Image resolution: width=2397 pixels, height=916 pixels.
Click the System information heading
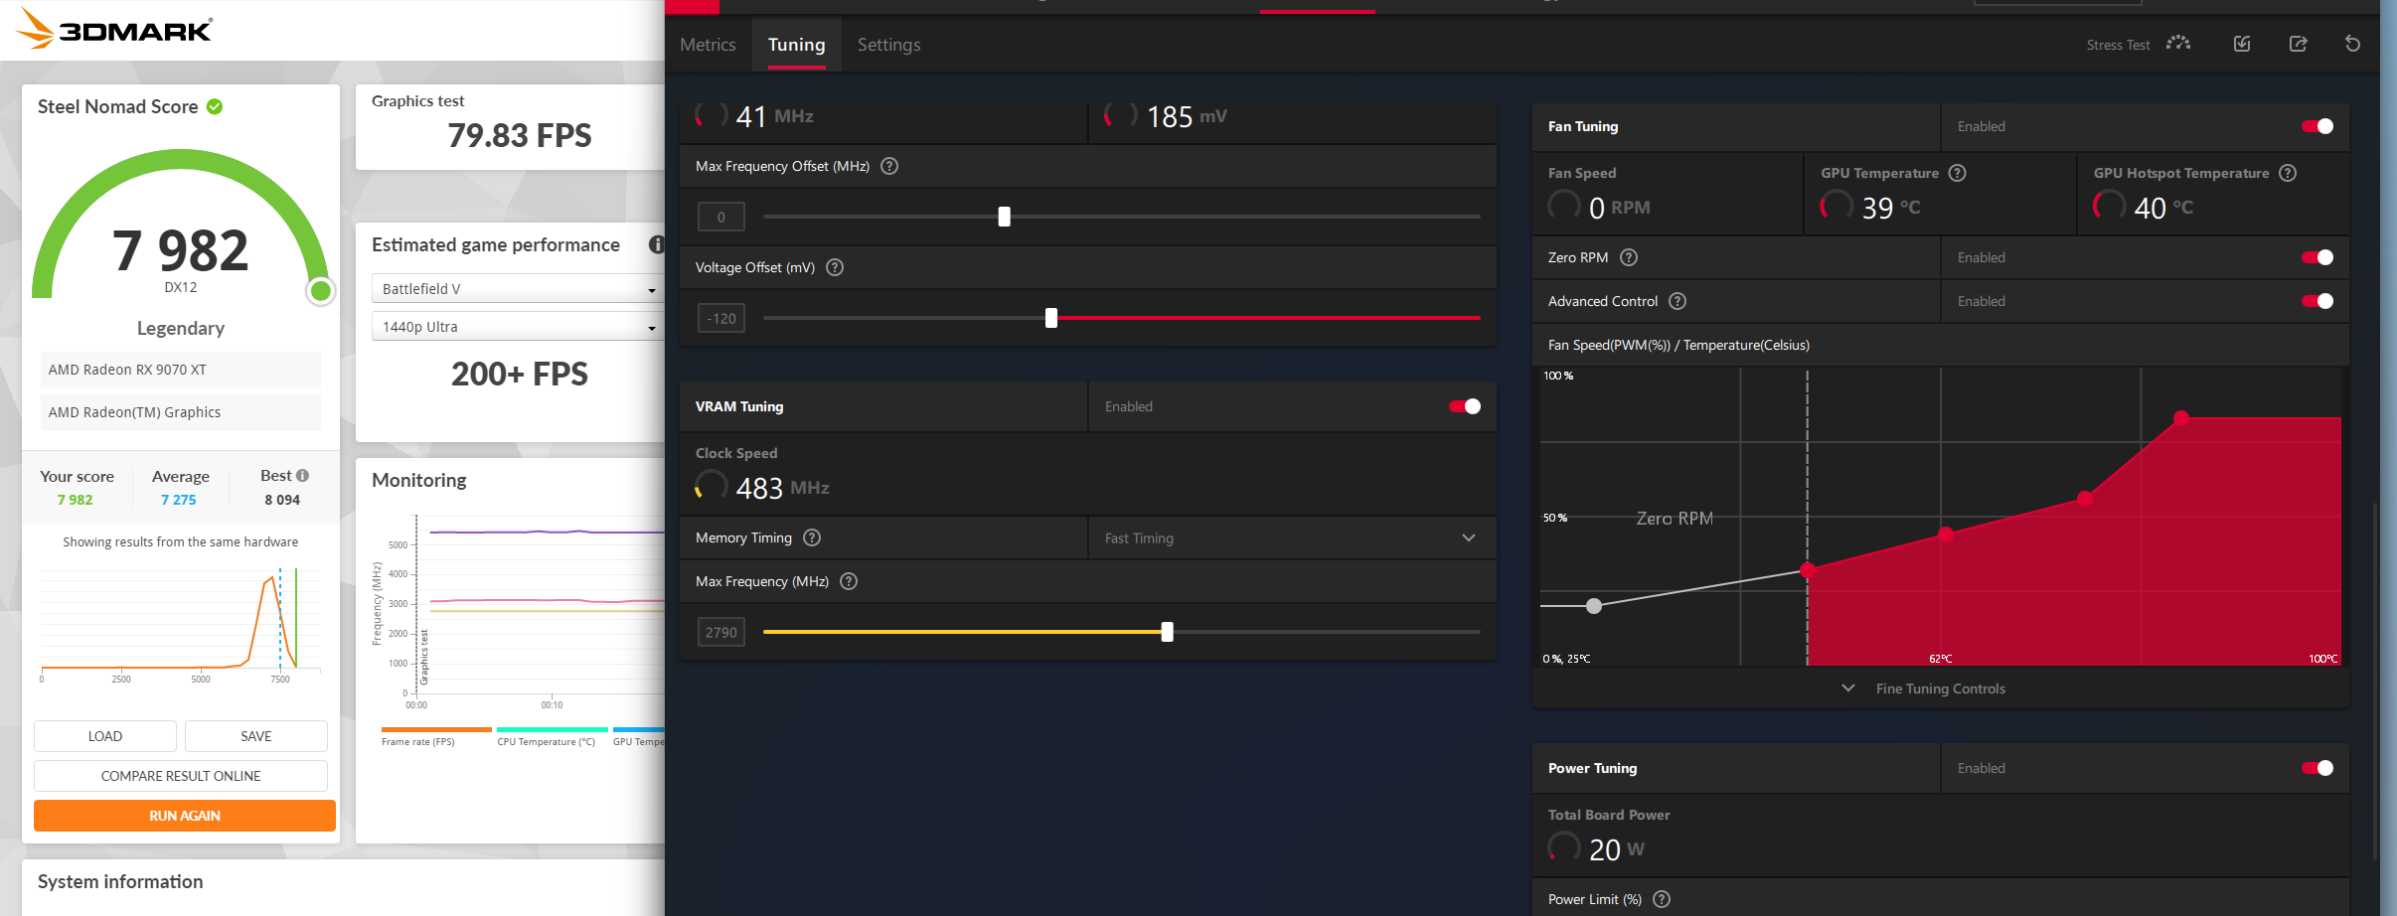click(x=120, y=881)
